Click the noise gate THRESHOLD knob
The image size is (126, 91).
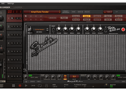click(x=47, y=77)
